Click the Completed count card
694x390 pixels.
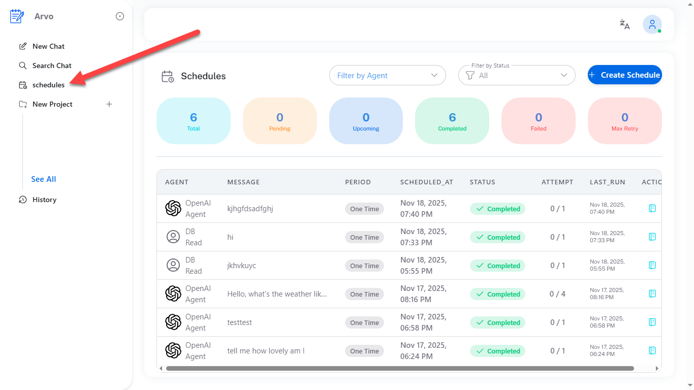pos(452,121)
